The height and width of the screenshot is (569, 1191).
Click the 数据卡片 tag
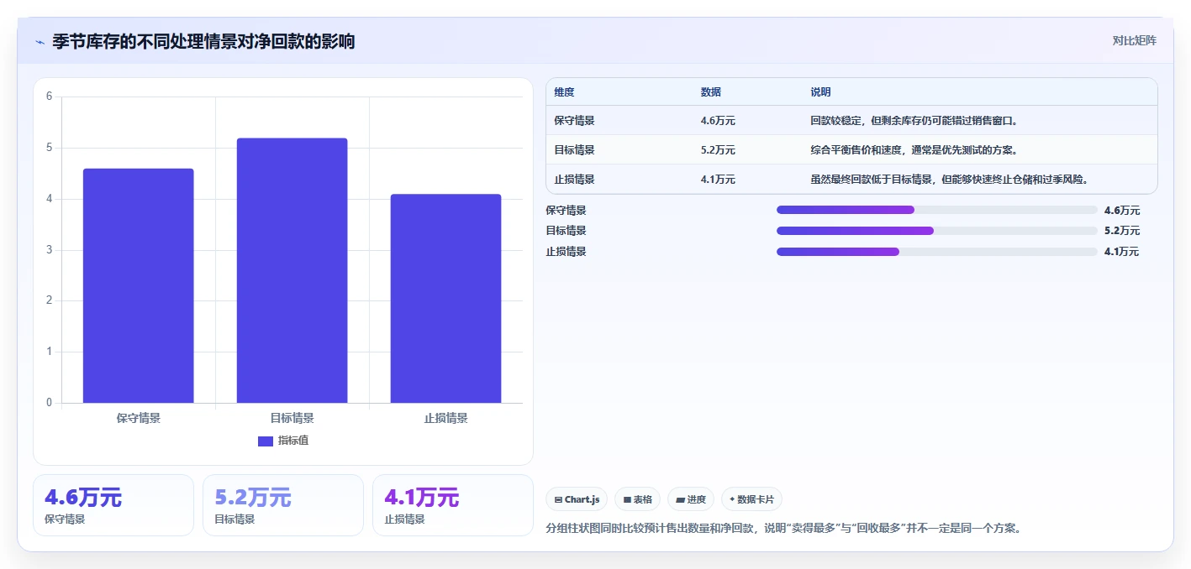coord(751,499)
